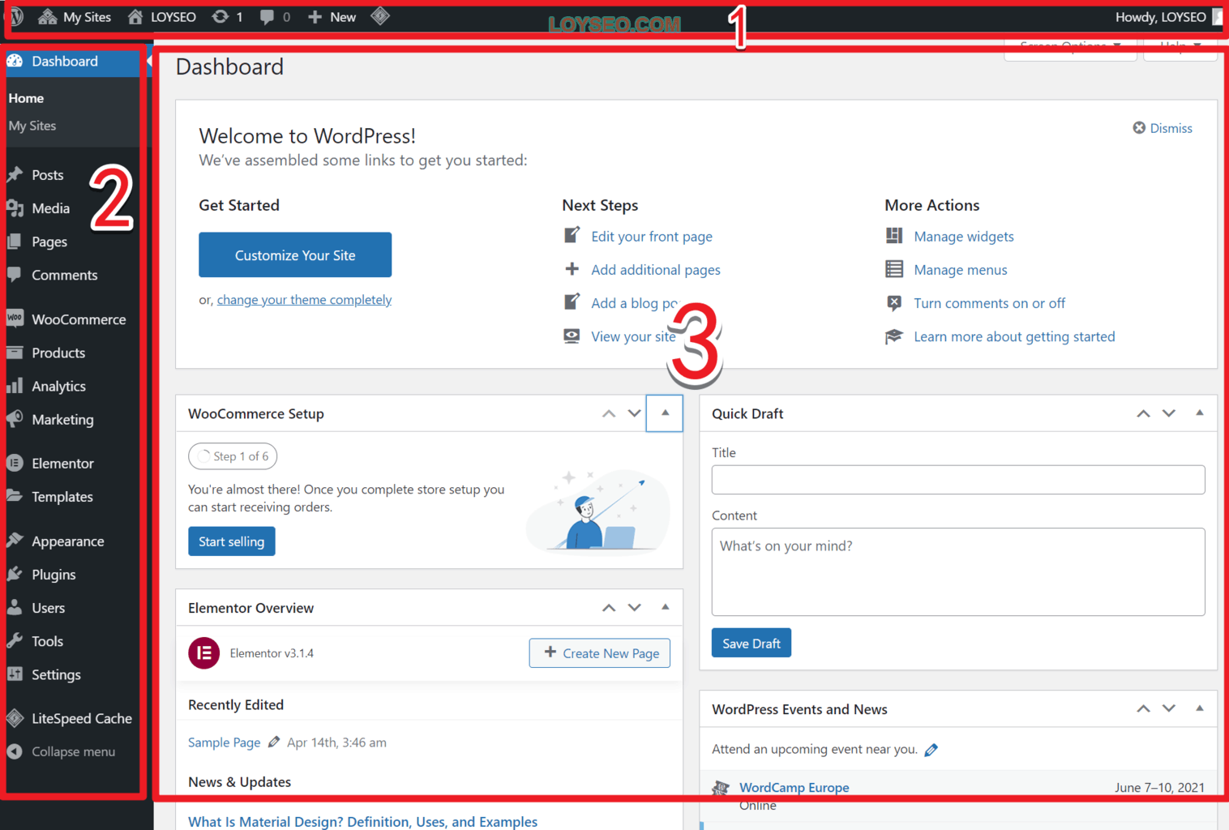Click Manage menus link
1229x830 pixels.
click(961, 270)
